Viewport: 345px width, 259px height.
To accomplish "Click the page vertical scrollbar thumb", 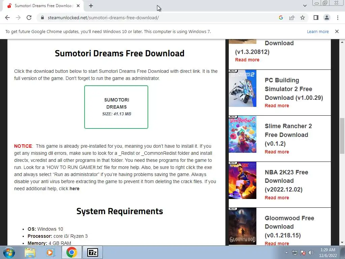I will coord(342,136).
